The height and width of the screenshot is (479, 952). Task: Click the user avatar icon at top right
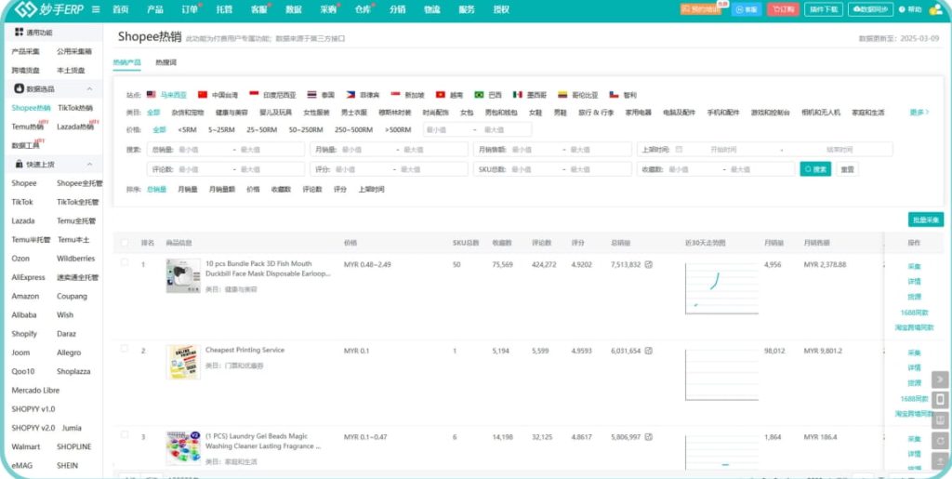coord(936,9)
